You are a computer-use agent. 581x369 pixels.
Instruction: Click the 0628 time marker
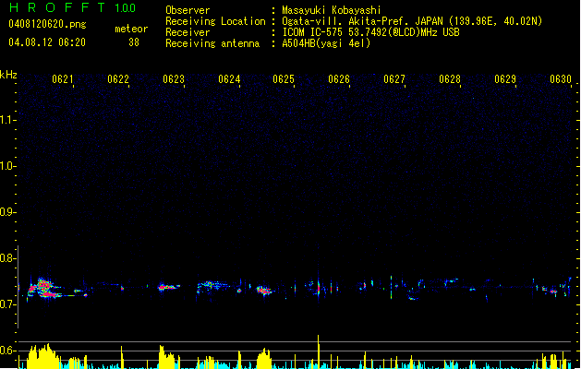click(450, 79)
